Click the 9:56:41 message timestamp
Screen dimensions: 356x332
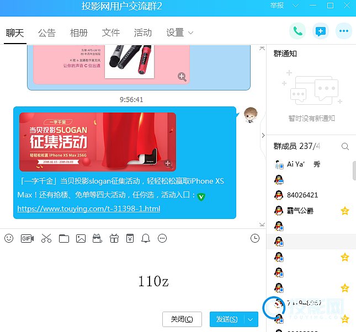131,99
